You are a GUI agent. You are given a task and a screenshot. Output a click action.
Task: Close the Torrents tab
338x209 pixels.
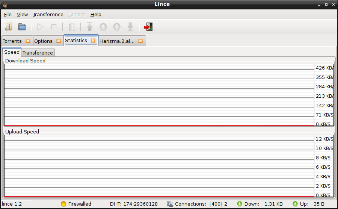point(28,41)
